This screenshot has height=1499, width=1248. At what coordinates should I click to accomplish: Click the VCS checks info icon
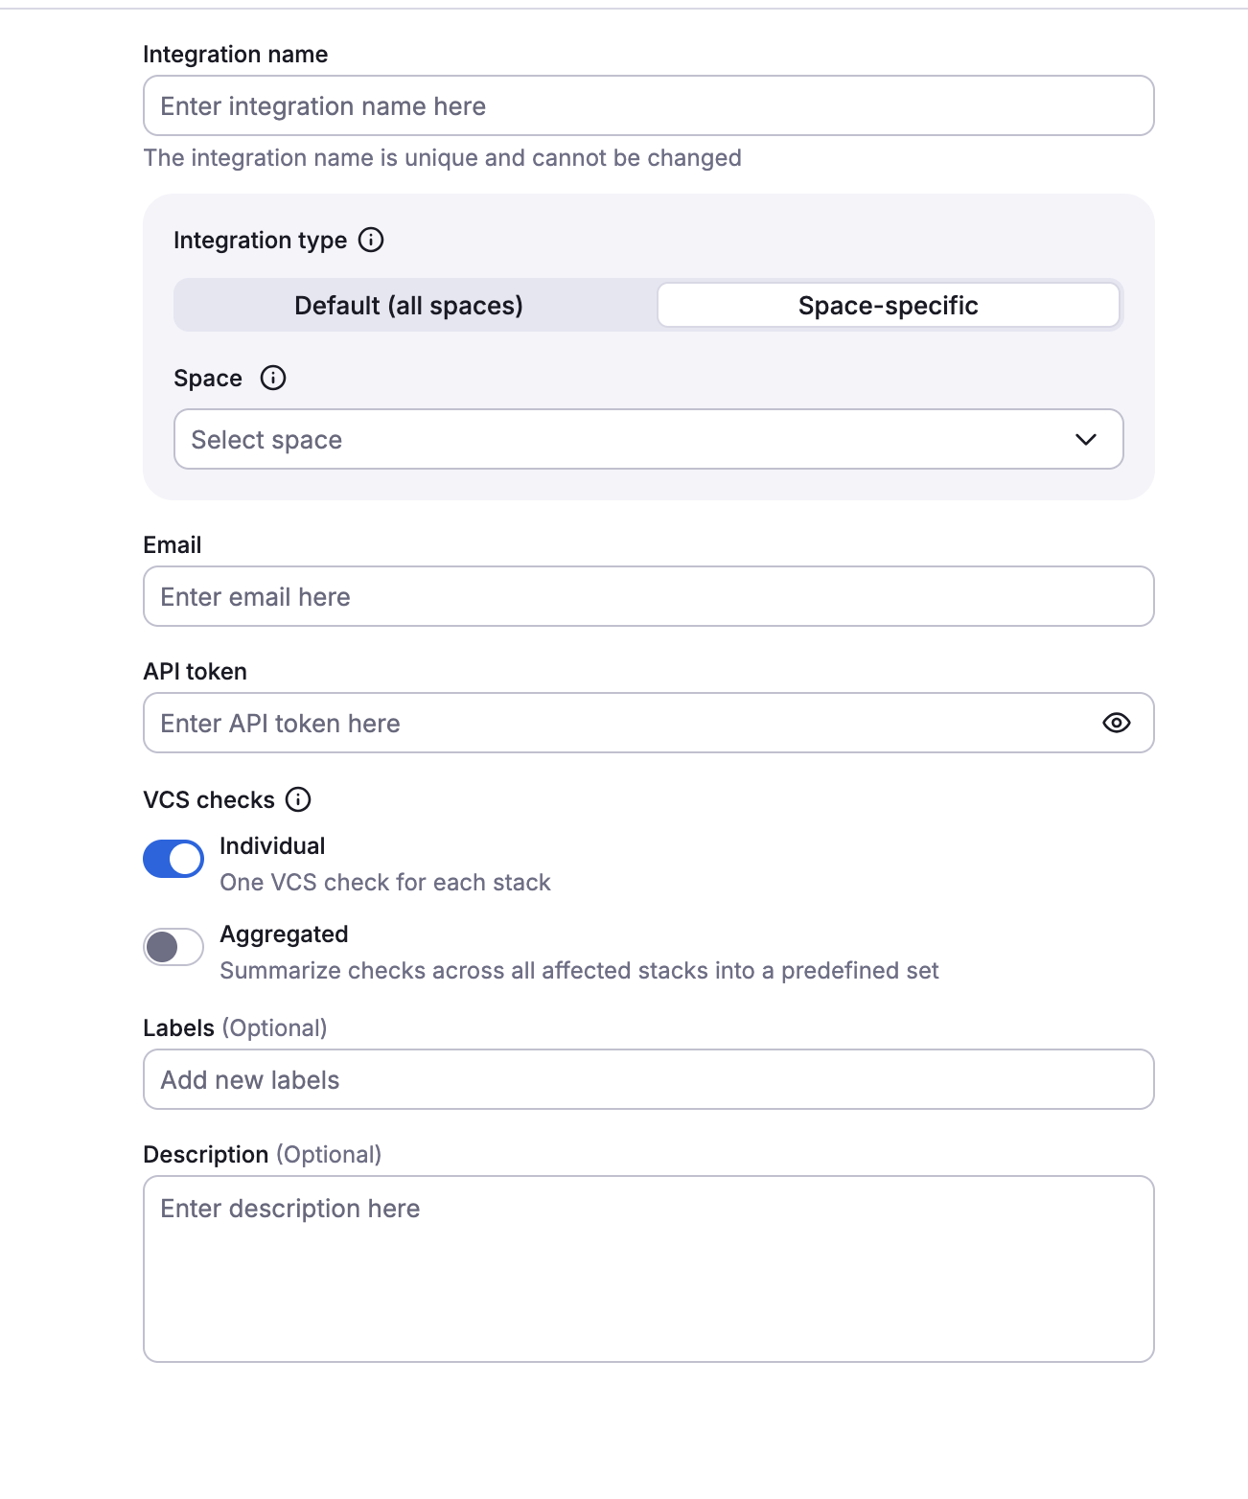(x=299, y=799)
